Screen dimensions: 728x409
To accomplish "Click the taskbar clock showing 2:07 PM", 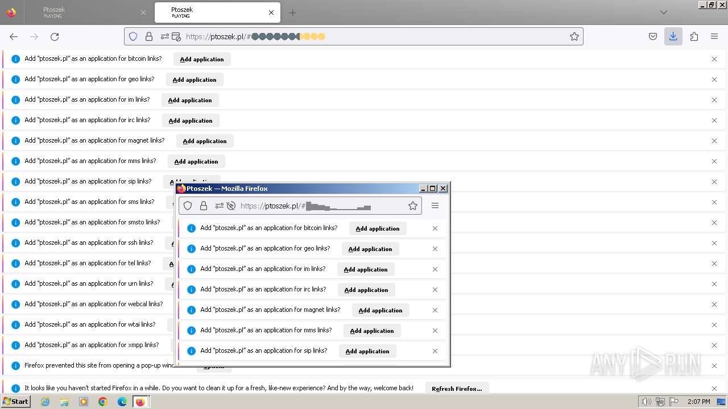I will pos(699,402).
